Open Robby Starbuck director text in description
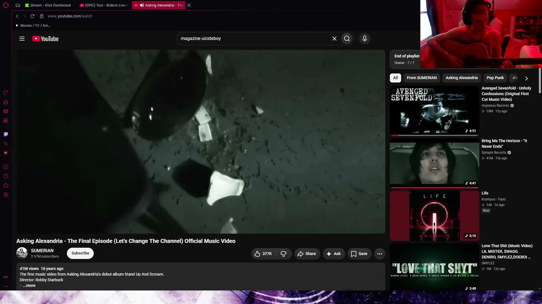 41,280
